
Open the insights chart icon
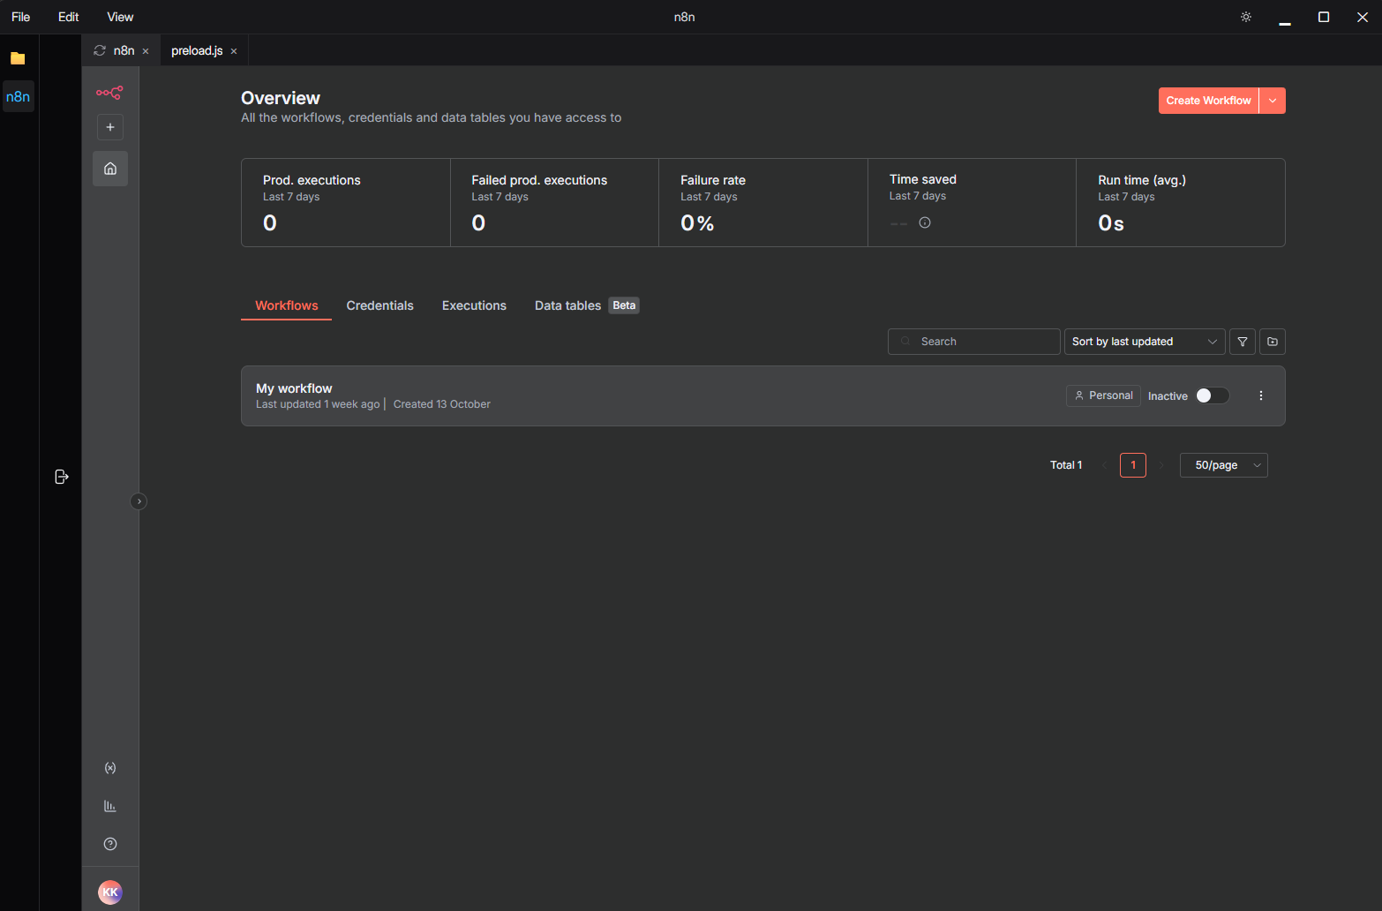[x=110, y=806]
